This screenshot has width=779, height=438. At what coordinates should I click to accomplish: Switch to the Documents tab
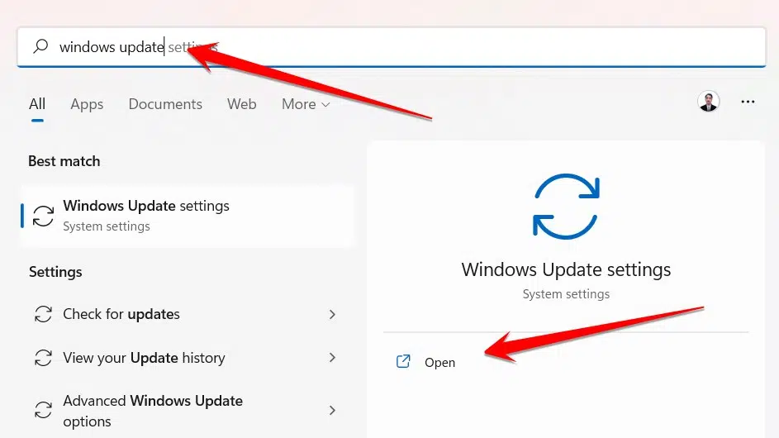pos(165,104)
